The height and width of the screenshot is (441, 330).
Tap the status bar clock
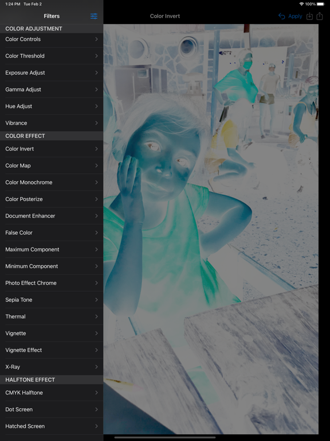click(13, 4)
